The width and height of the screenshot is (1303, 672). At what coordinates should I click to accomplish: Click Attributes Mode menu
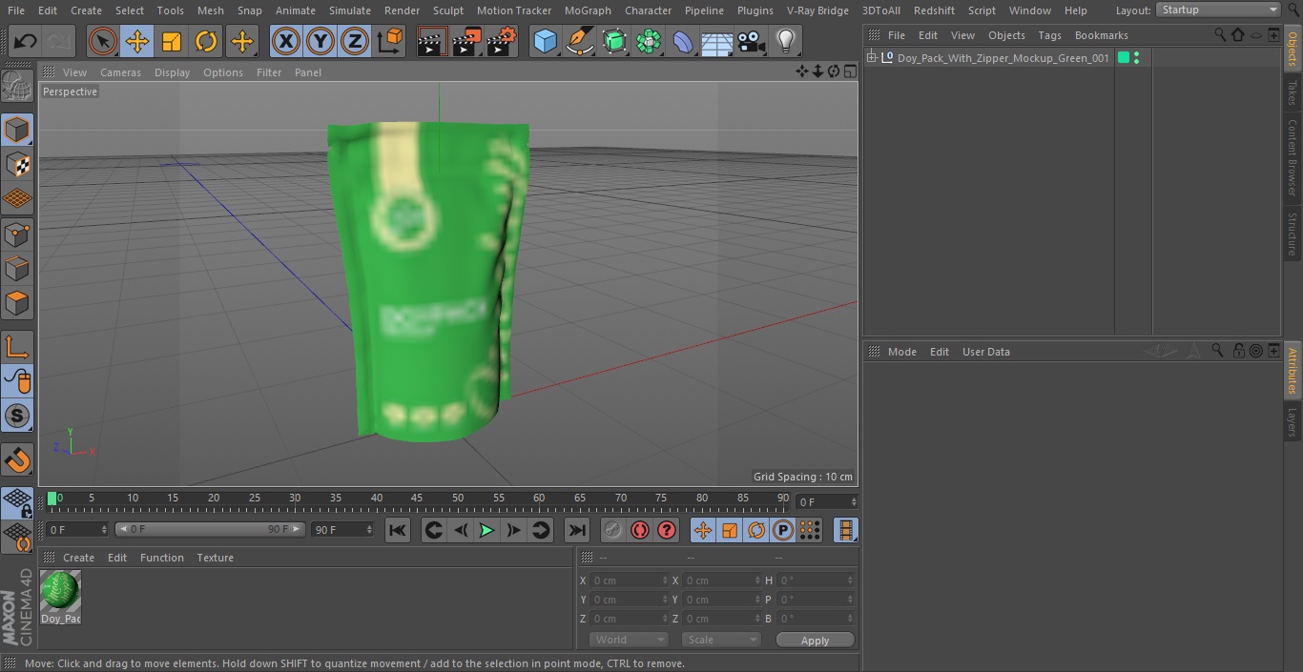pyautogui.click(x=901, y=352)
